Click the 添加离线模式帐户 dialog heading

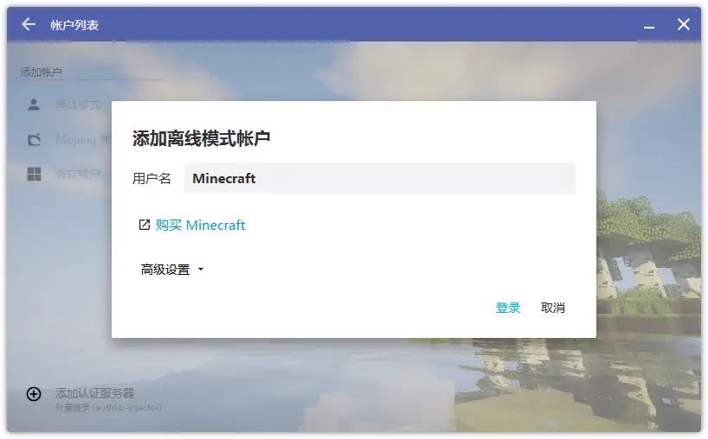[202, 138]
